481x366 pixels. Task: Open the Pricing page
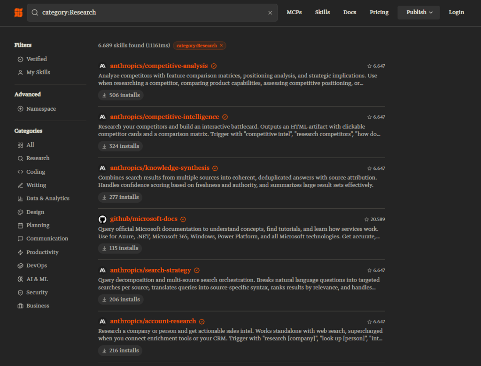[379, 12]
